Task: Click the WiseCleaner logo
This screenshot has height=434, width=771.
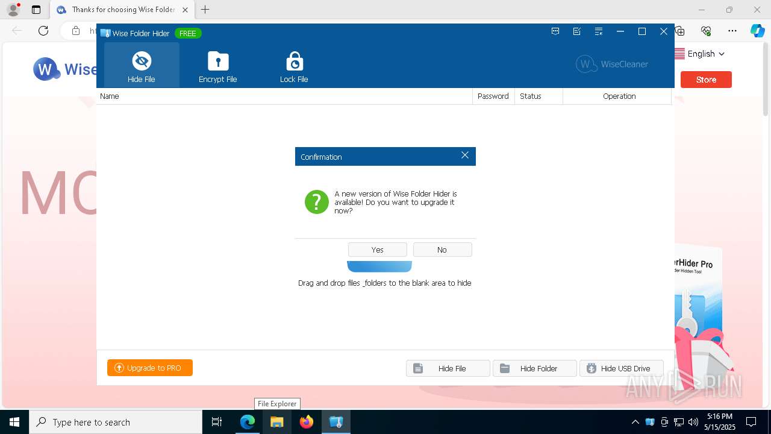Action: point(612,64)
